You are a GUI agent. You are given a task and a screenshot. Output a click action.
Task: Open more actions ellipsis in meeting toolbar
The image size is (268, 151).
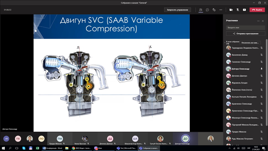[x=221, y=10]
